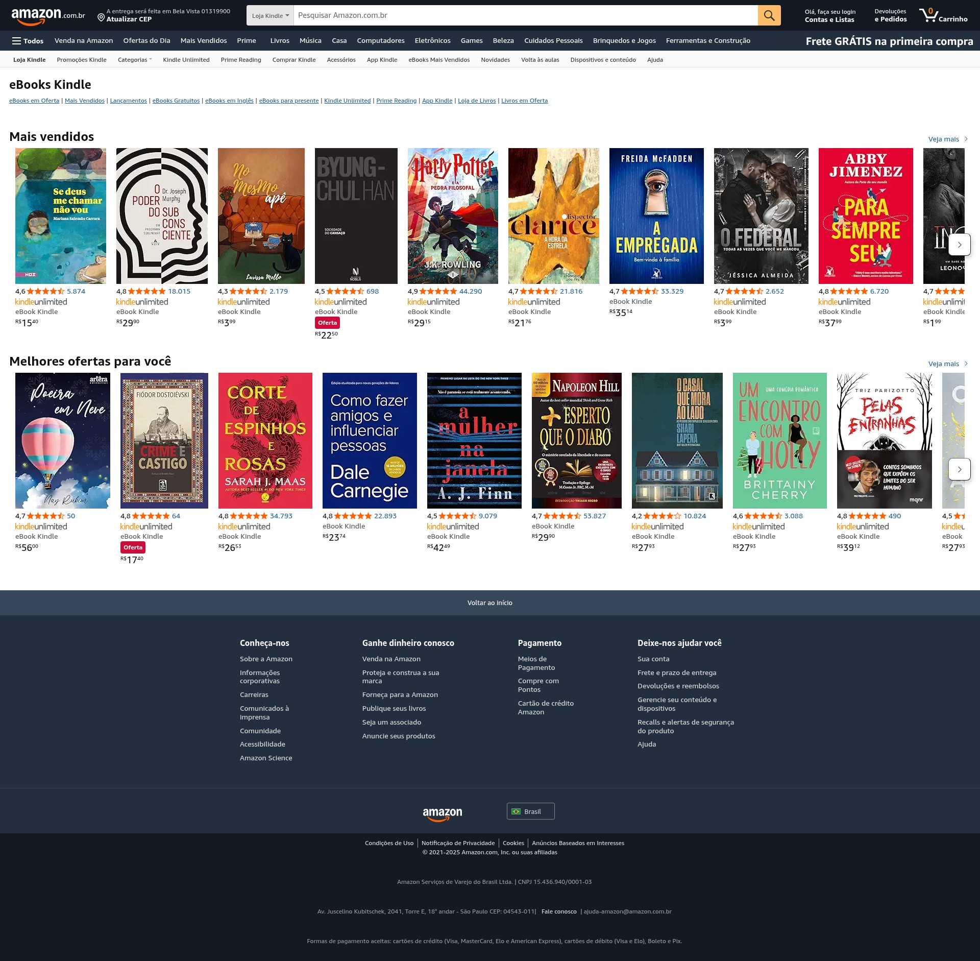The height and width of the screenshot is (961, 980).
Task: Click Amazon Science footer link
Action: pyautogui.click(x=266, y=758)
